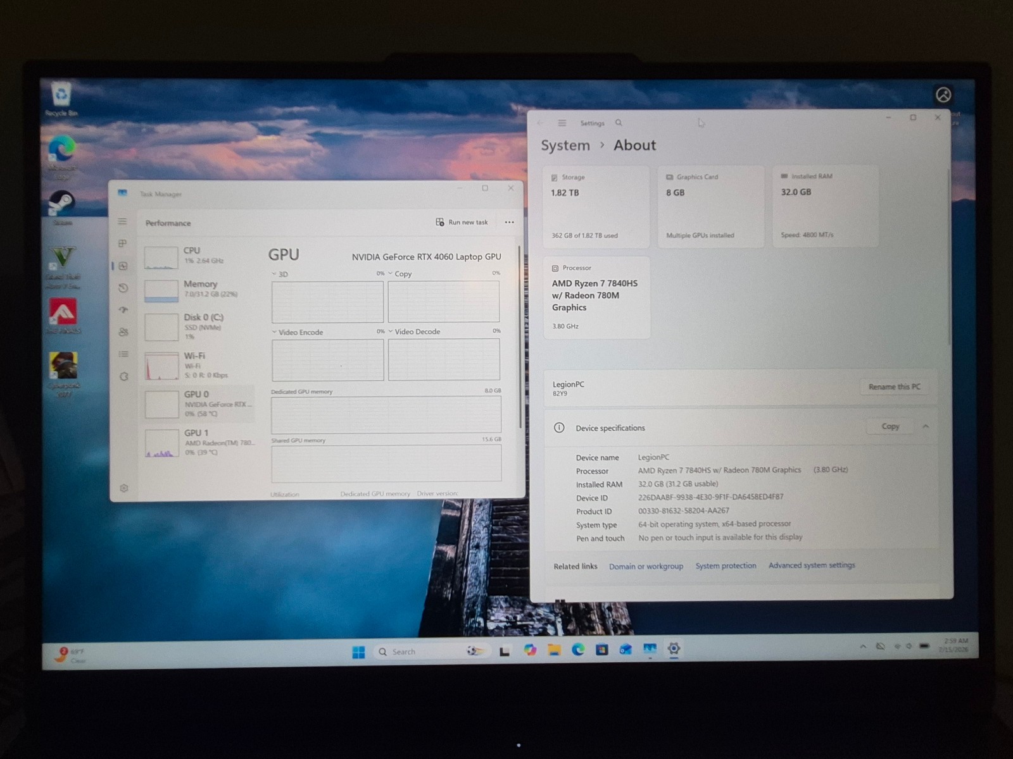Click Run new task in Task Manager

pos(462,222)
